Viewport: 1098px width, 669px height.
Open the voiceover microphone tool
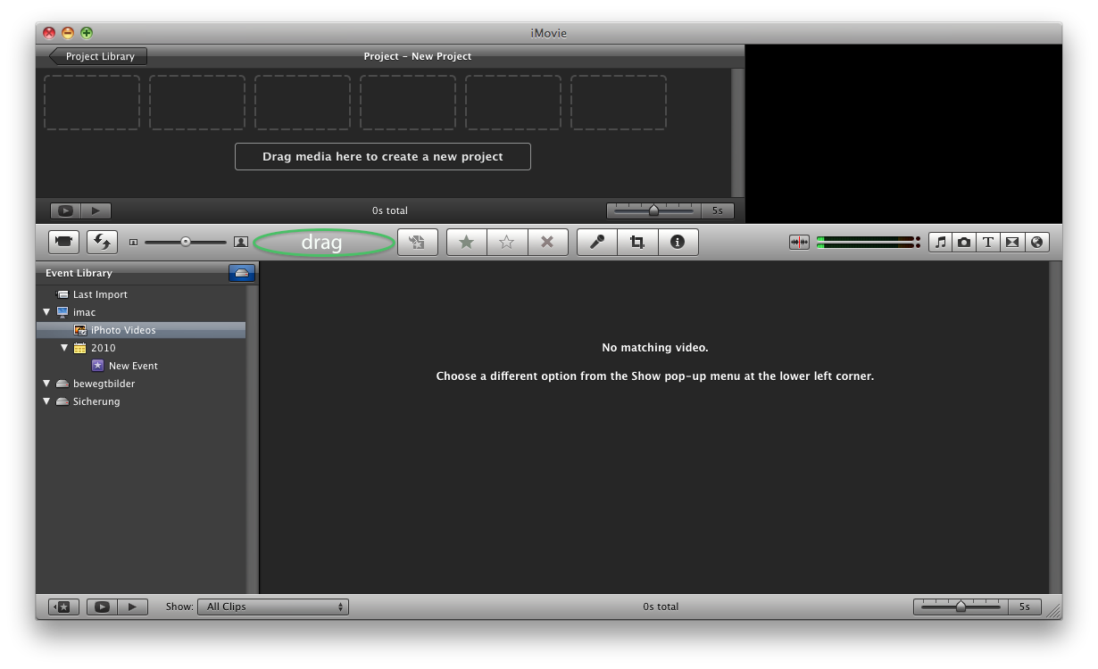597,242
